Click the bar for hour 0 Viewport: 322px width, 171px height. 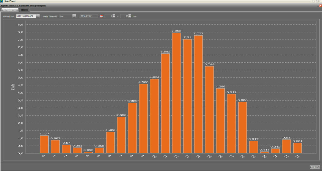[x=44, y=144]
